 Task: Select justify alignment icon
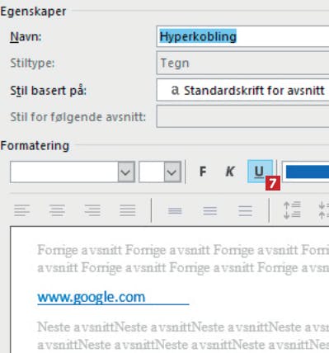coord(128,210)
